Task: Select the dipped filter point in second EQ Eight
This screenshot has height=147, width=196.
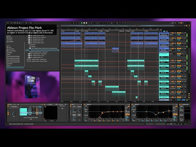Action: 156,115
